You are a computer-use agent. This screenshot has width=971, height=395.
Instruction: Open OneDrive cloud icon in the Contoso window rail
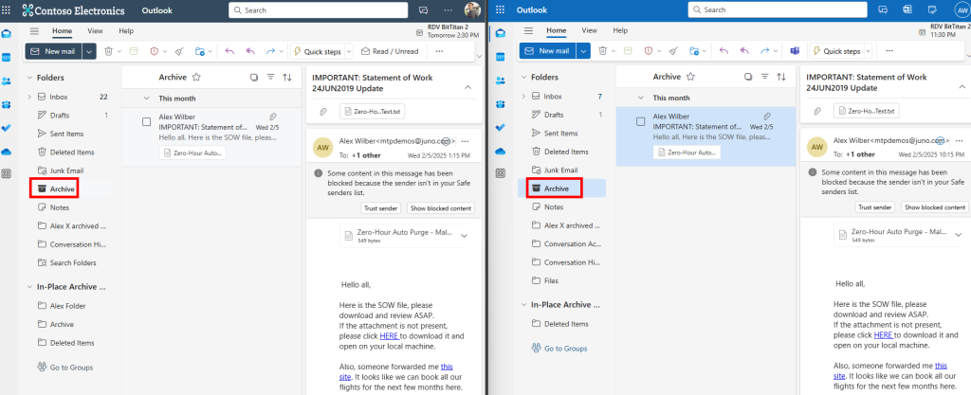pos(7,151)
